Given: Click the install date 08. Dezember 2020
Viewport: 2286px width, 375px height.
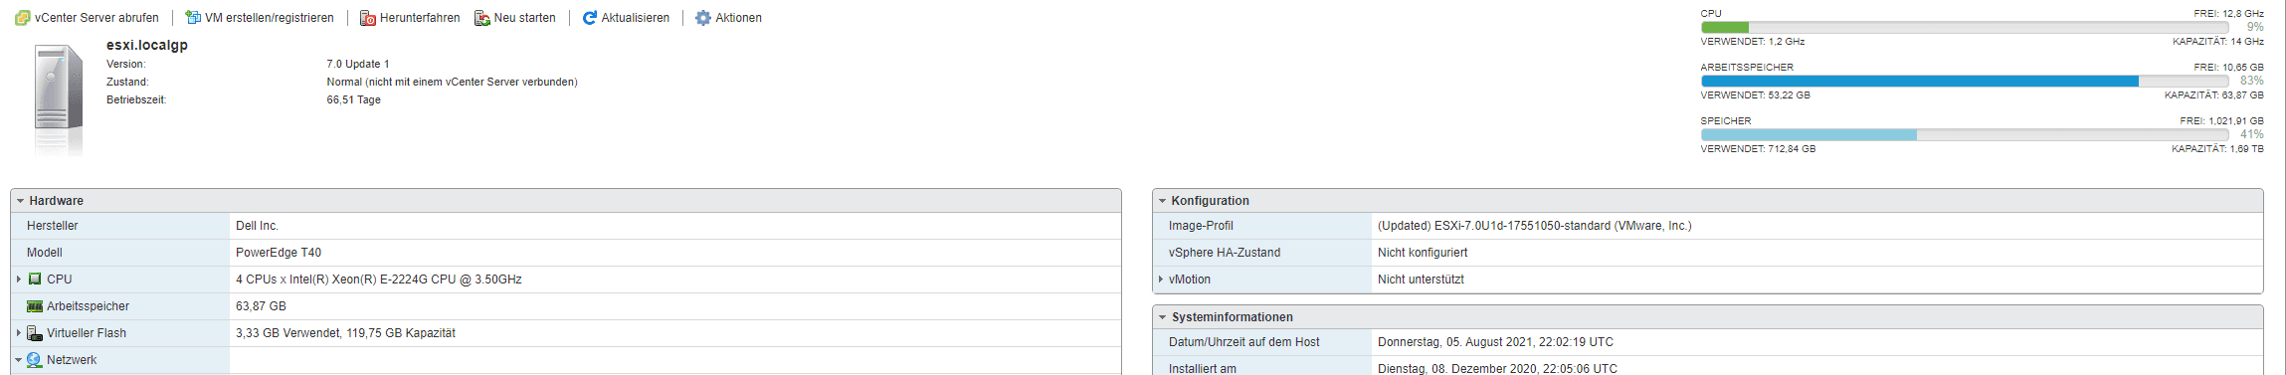Looking at the screenshot, I should [1497, 369].
